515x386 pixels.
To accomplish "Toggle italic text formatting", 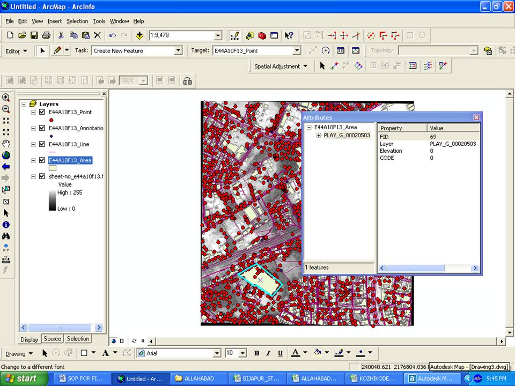I will [x=268, y=353].
